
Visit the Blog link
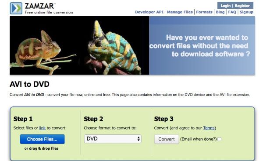(x=220, y=12)
